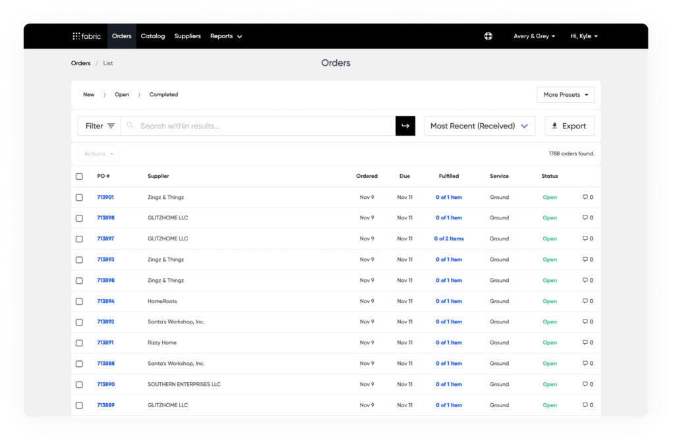
Task: Open order 713894 from HomeRoots
Action: click(105, 300)
